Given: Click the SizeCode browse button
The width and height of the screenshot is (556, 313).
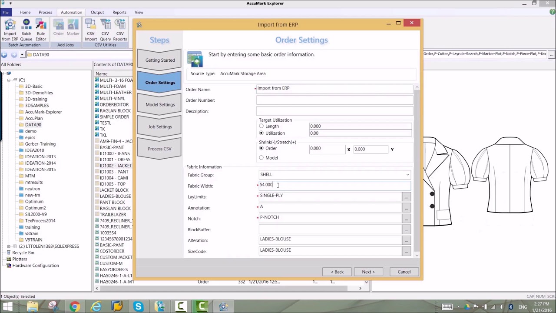Looking at the screenshot, I should [x=406, y=251].
